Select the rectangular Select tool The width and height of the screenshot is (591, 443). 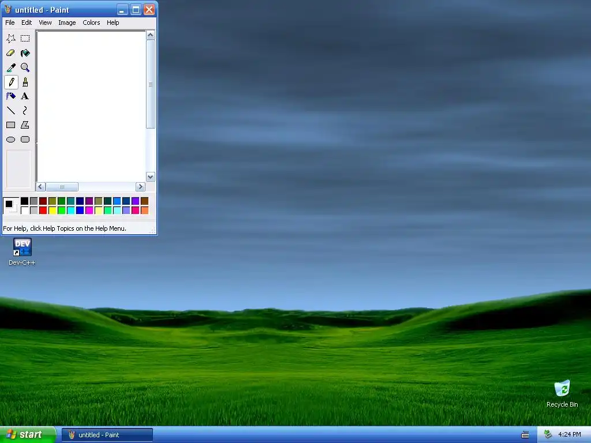click(25, 39)
